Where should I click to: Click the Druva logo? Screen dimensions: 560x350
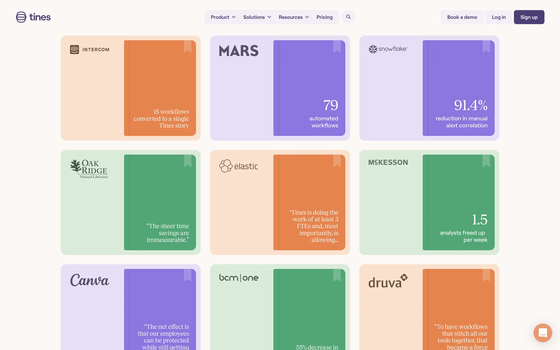[x=388, y=281]
